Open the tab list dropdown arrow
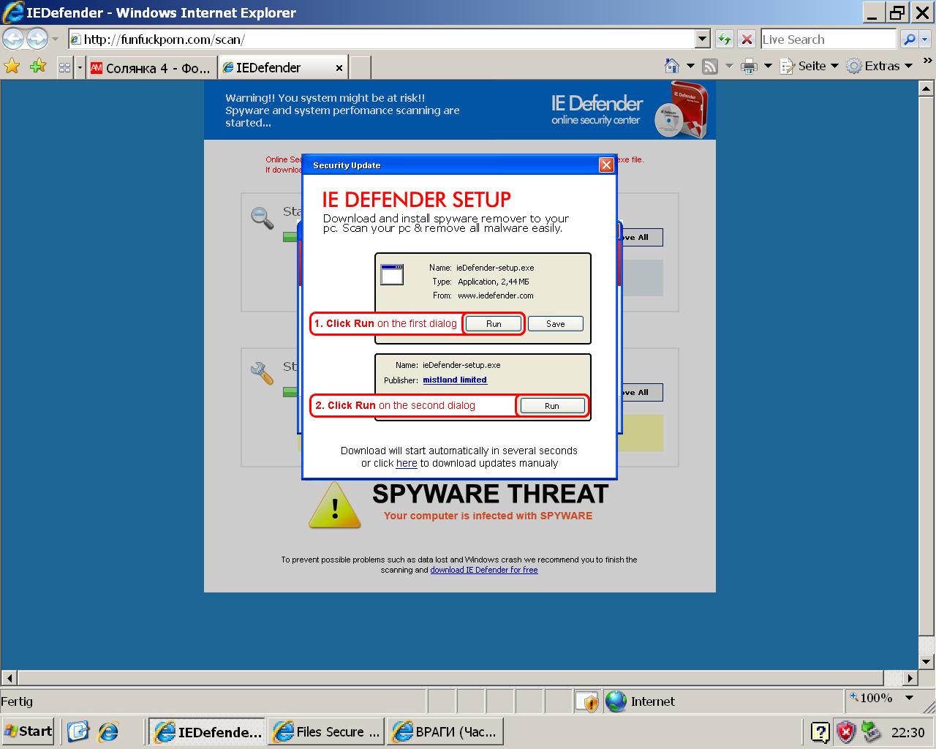 (80, 67)
